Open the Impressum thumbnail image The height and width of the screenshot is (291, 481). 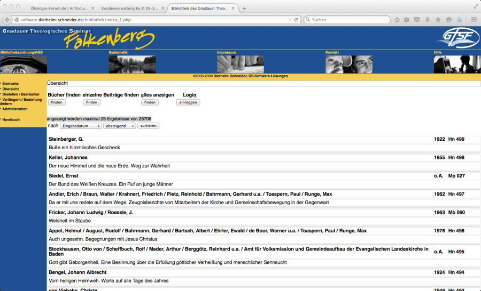(x=241, y=64)
